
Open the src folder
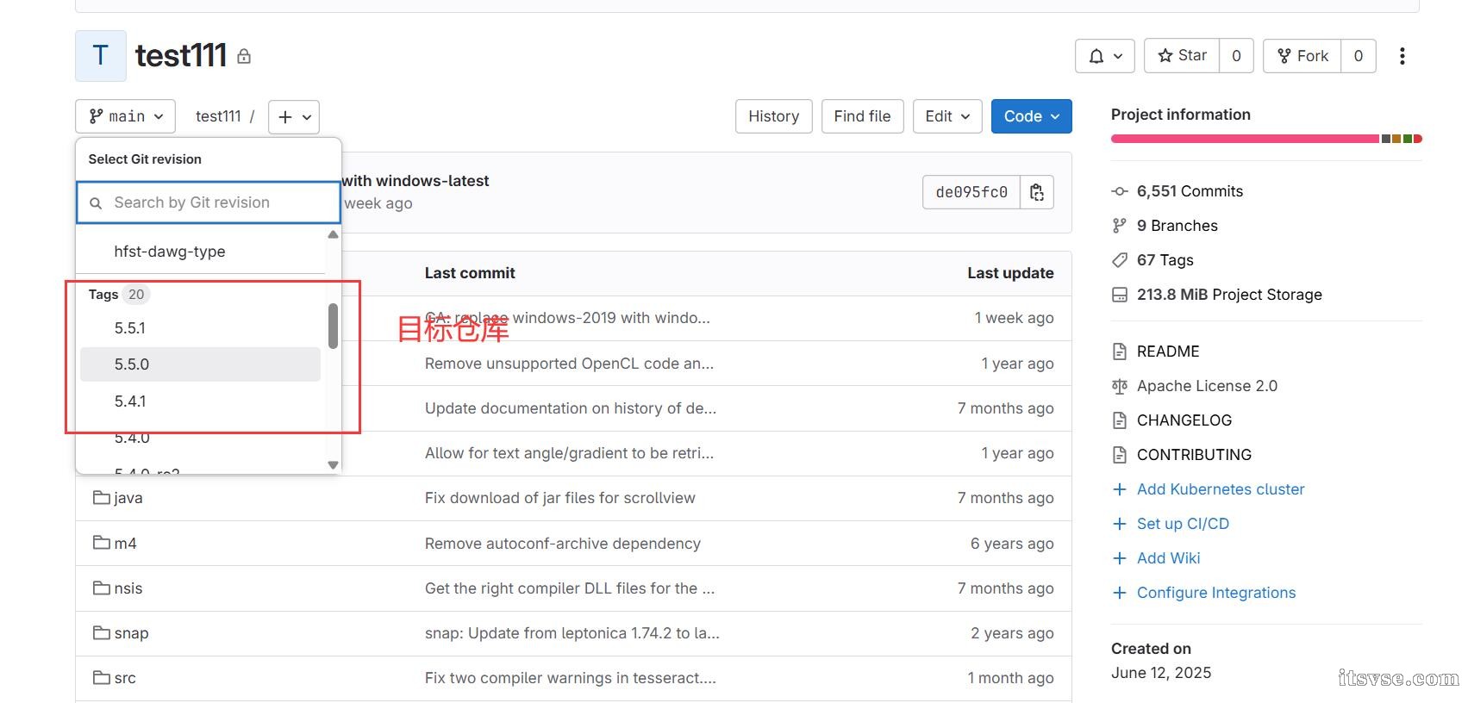point(125,678)
